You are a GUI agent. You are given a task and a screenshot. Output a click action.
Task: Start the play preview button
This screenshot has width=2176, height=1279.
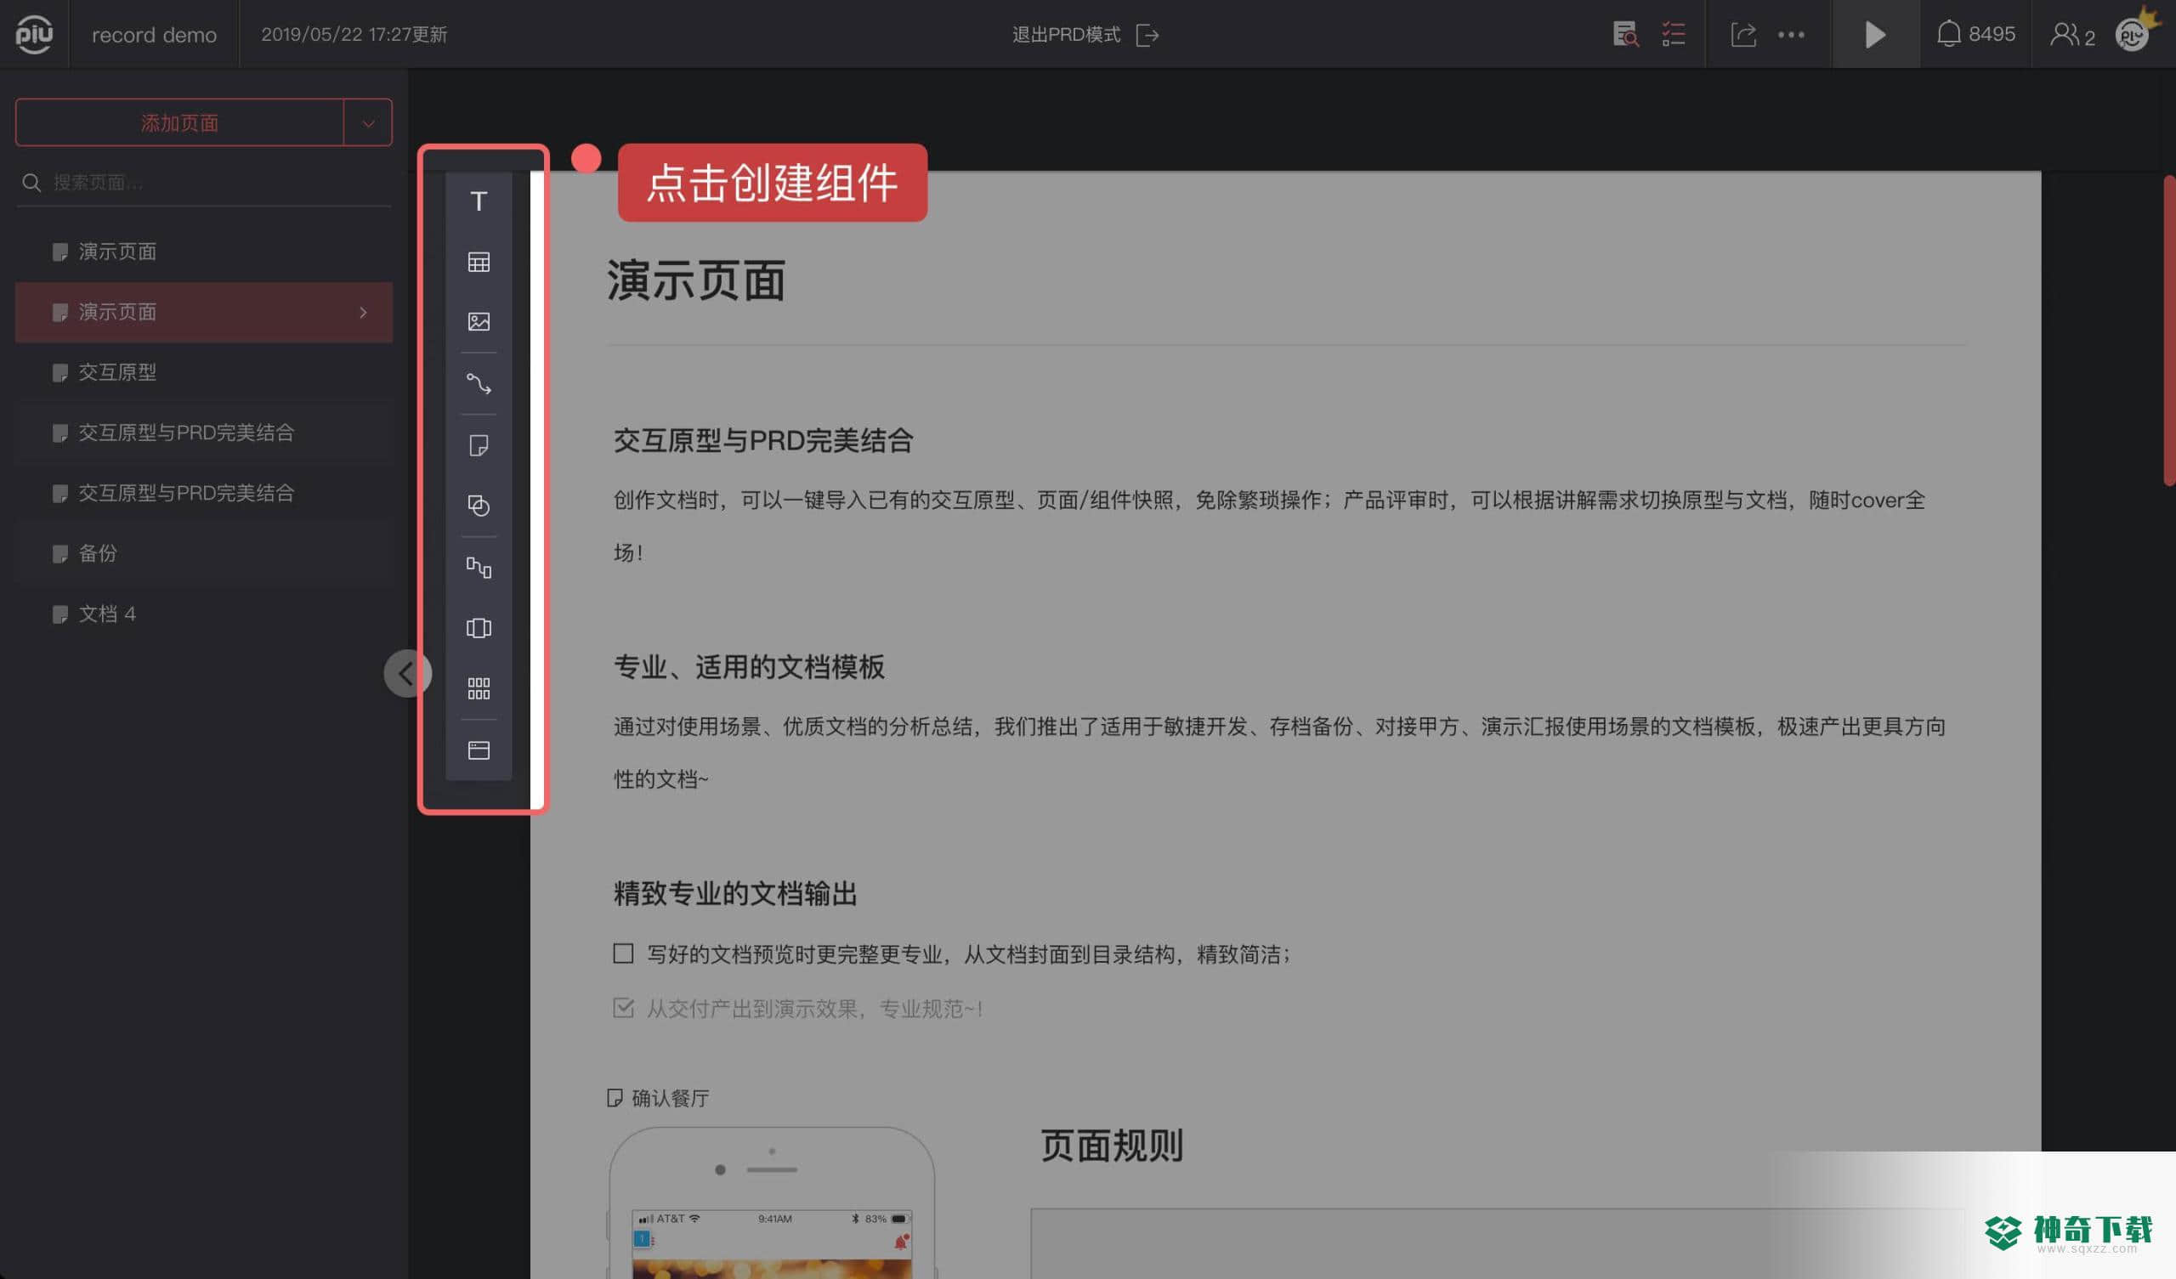tap(1875, 35)
